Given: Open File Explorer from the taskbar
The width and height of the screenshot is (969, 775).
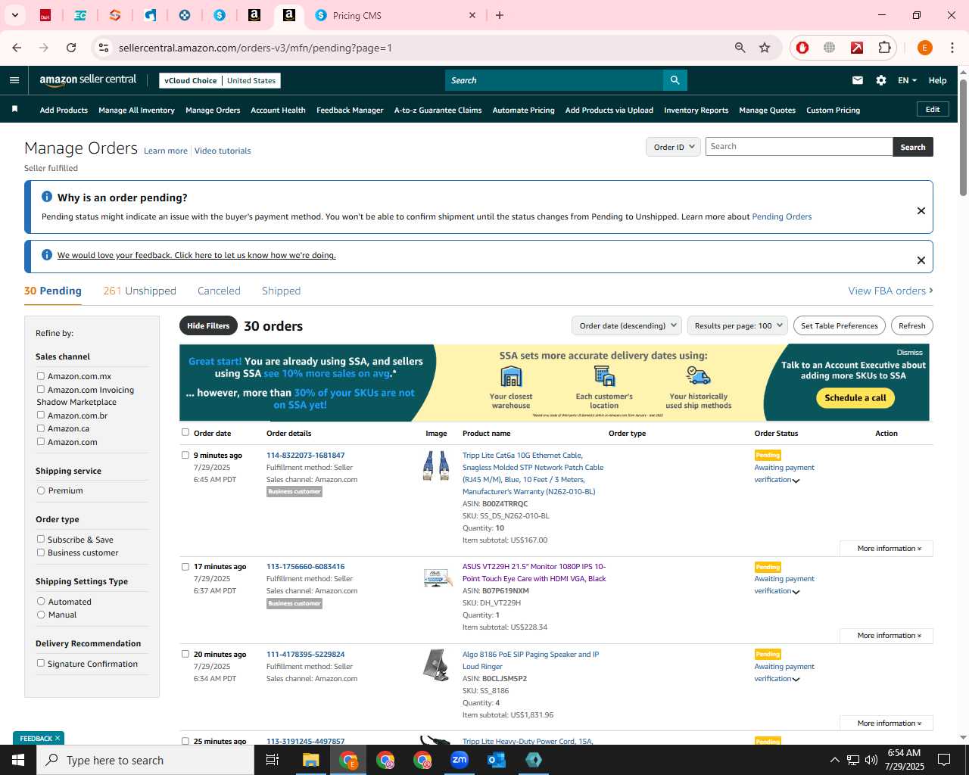Looking at the screenshot, I should [311, 760].
